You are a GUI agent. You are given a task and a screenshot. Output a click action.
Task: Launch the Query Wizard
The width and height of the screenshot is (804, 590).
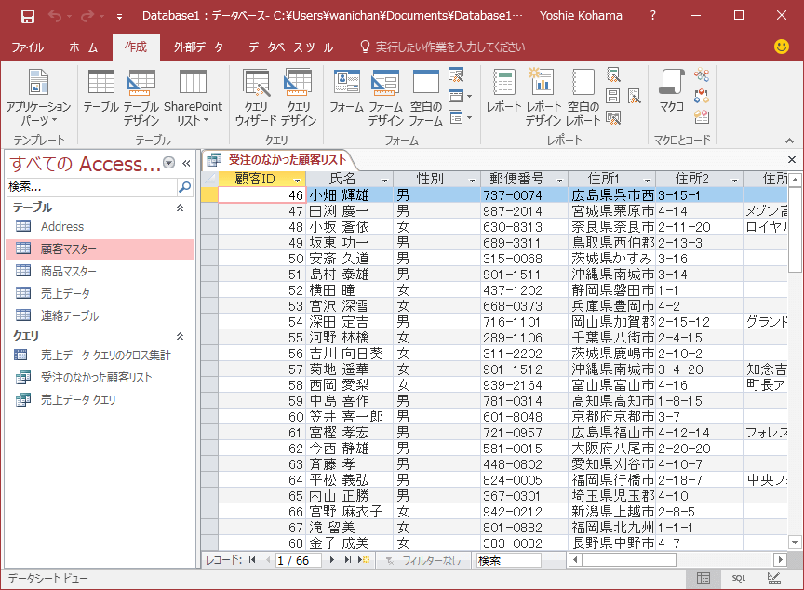256,98
